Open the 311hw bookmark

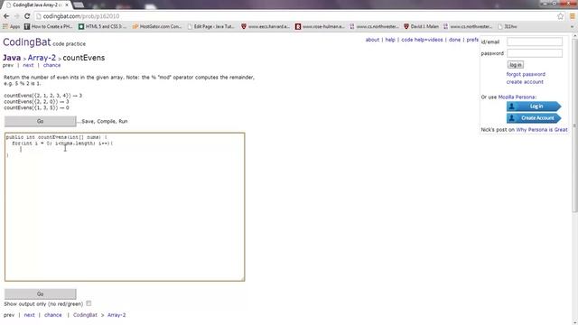[x=508, y=26]
